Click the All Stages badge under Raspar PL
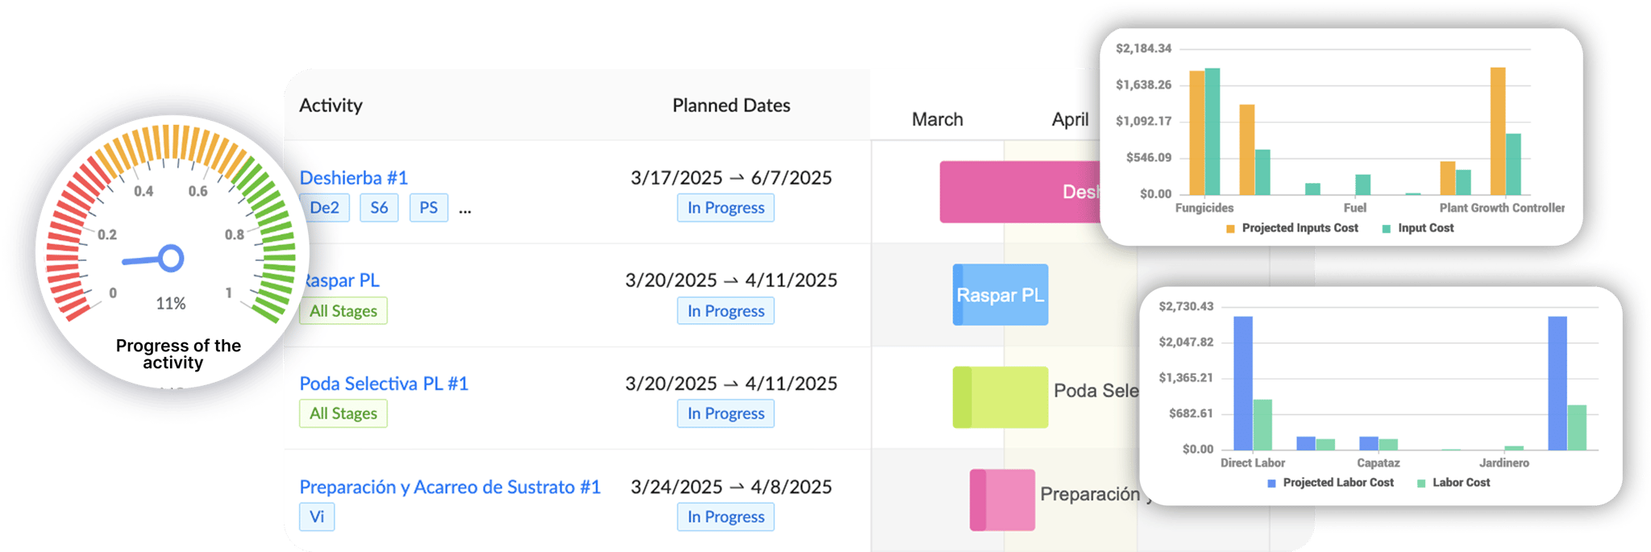The image size is (1651, 552). 343,310
